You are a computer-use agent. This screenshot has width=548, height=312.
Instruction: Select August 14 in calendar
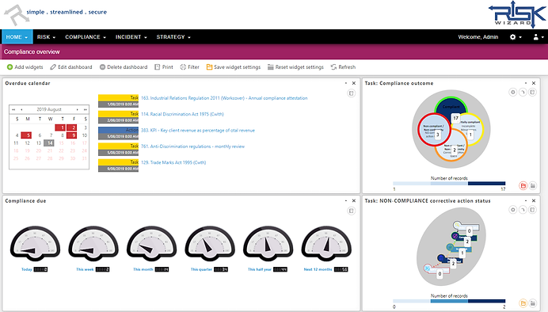[x=49, y=143]
